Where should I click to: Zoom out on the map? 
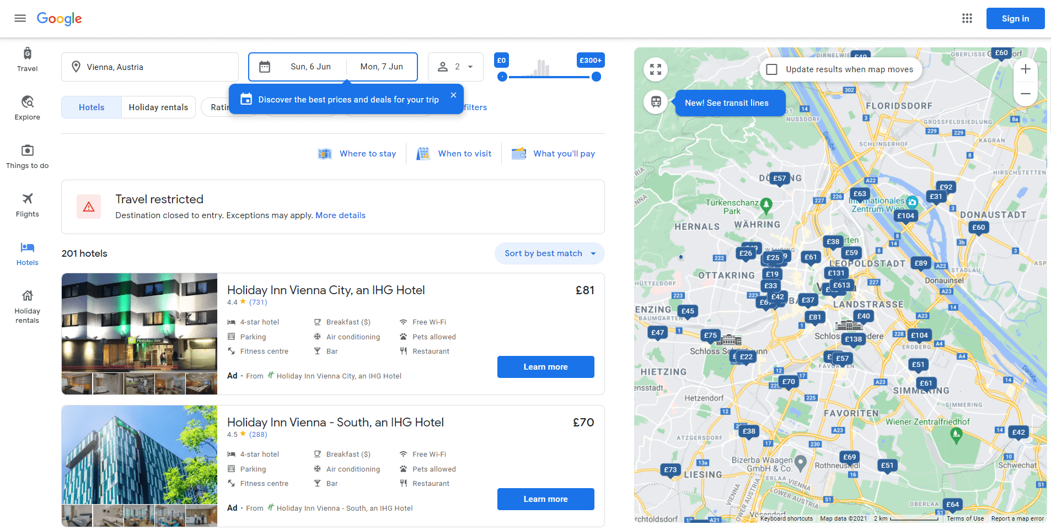pyautogui.click(x=1026, y=94)
